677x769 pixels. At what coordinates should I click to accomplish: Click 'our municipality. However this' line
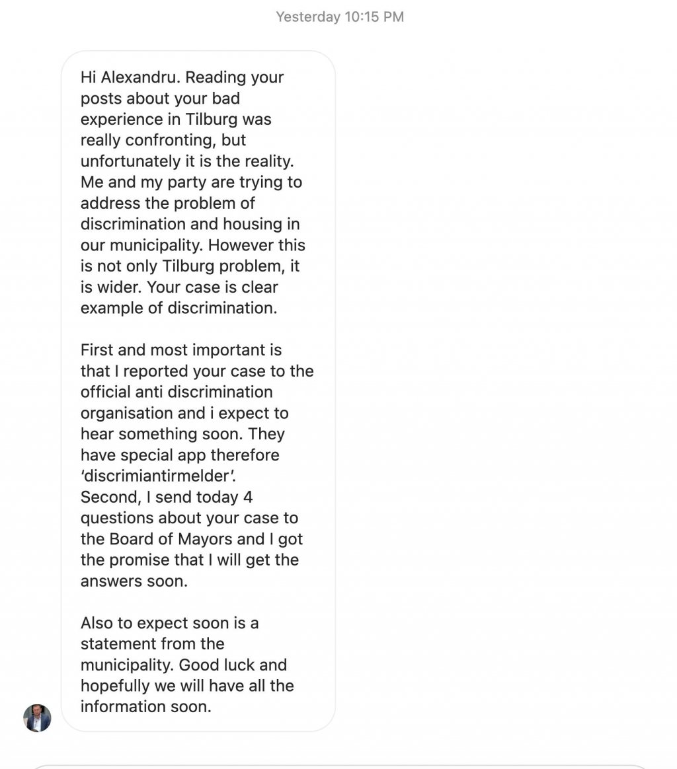click(193, 244)
